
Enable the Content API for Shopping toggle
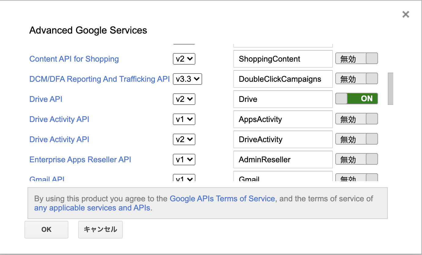(356, 59)
